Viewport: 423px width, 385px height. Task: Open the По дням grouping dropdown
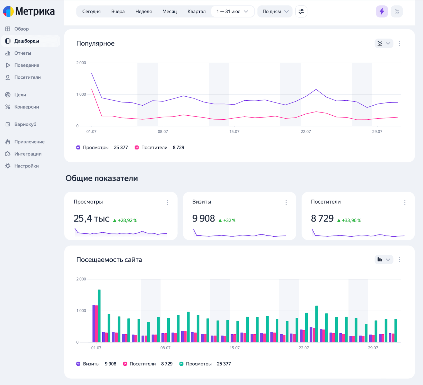(x=275, y=12)
